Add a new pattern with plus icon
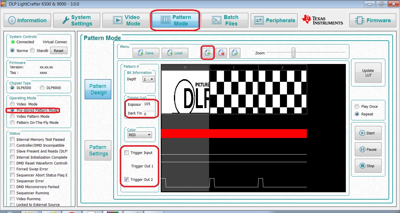 pyautogui.click(x=208, y=53)
